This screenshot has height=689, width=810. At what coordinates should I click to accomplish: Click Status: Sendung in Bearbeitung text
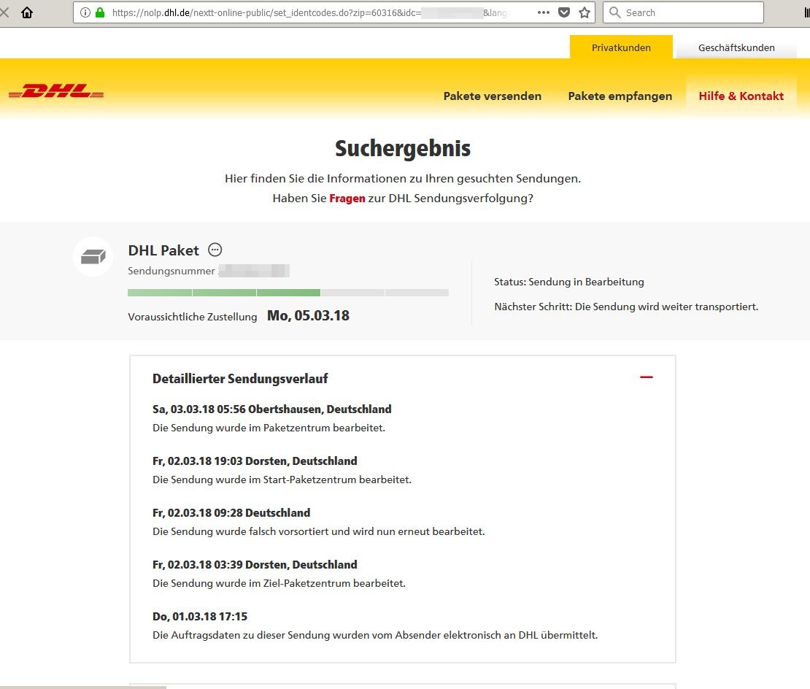click(568, 282)
